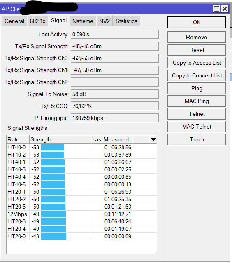Open MAC Telnet session
This screenshot has height=263, width=232.
(197, 127)
